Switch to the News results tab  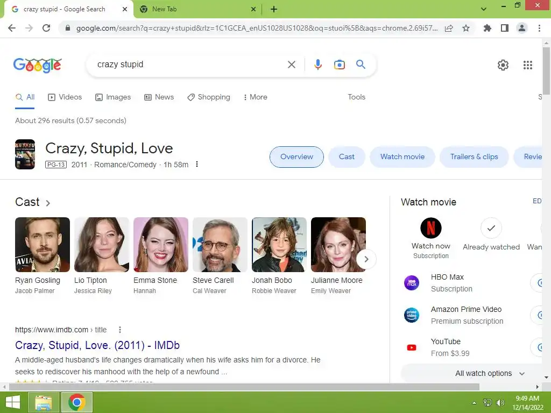159,97
